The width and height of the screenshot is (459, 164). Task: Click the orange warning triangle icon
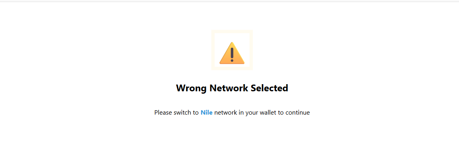pyautogui.click(x=232, y=53)
